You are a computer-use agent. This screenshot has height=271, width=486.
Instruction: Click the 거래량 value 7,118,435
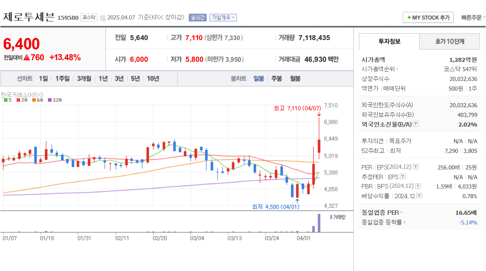coord(314,38)
